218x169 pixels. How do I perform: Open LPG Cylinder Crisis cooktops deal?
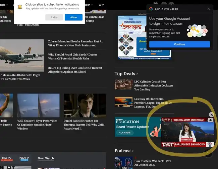(154, 86)
